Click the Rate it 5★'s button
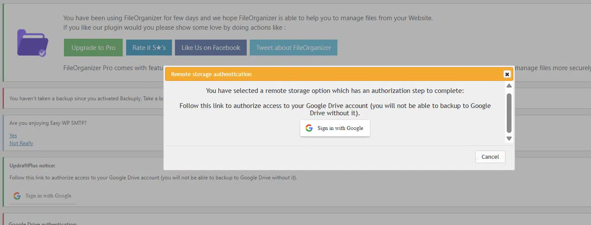The height and width of the screenshot is (225, 591). click(x=149, y=47)
